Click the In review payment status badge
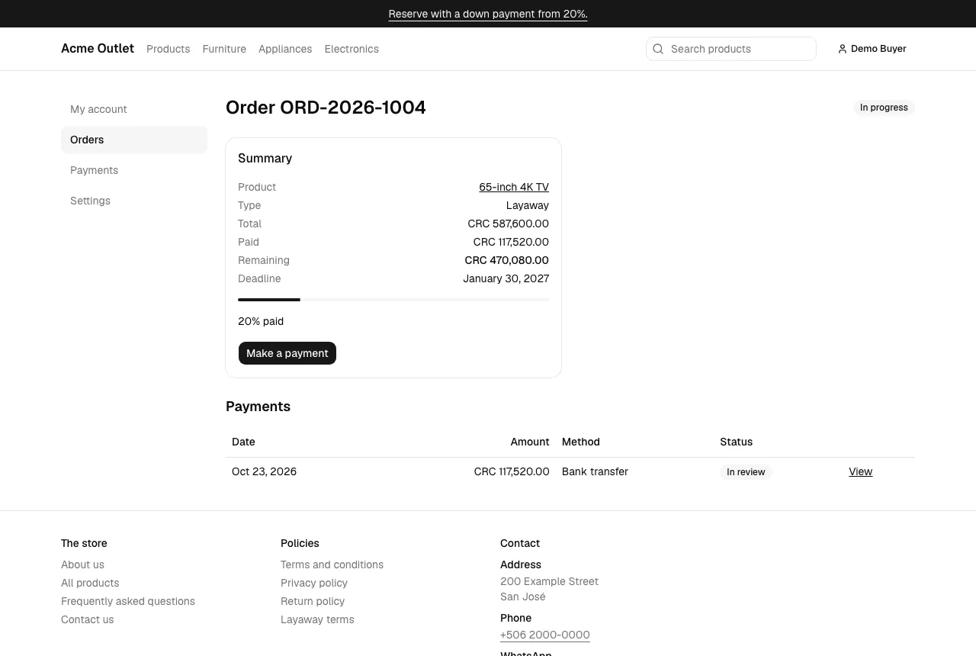The width and height of the screenshot is (976, 656). [746, 472]
